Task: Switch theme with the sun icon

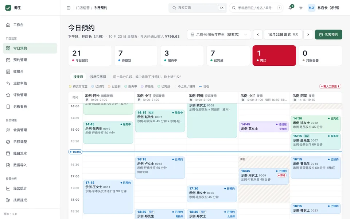Action: 301,8
